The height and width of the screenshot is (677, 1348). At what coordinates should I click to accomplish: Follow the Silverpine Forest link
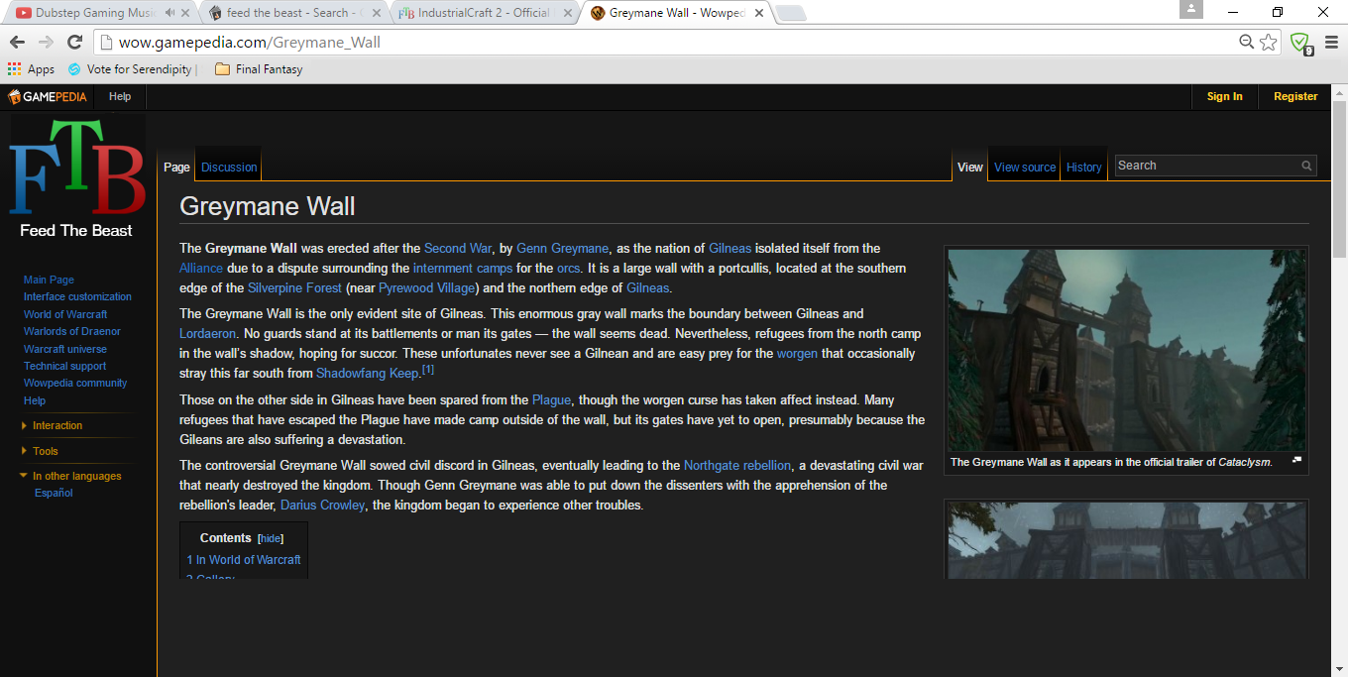tap(294, 287)
